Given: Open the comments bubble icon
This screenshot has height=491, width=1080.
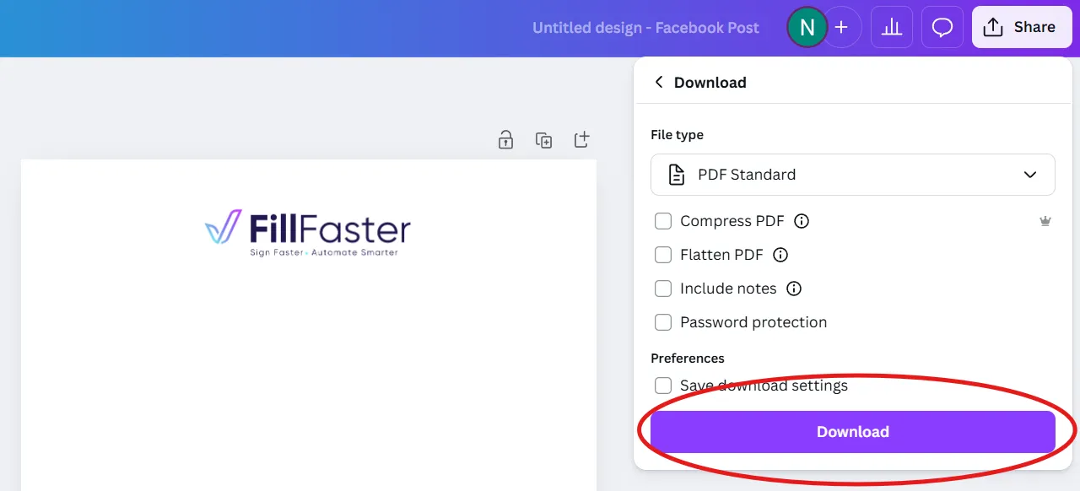Looking at the screenshot, I should [x=942, y=26].
